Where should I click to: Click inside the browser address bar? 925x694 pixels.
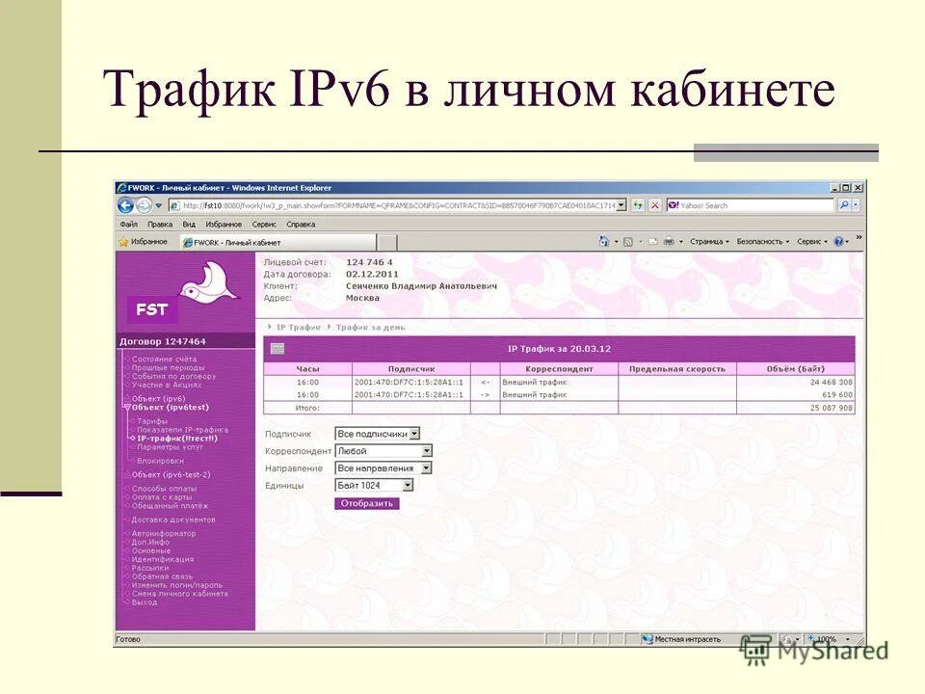click(385, 206)
